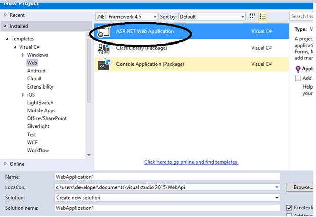Collapse the Installed section
This screenshot has height=217, width=316.
5,26
